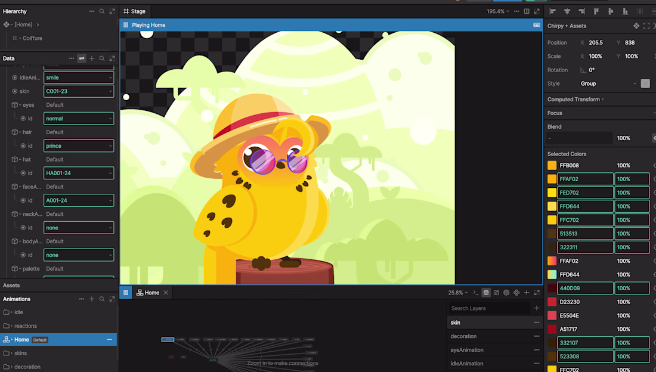Image resolution: width=656 pixels, height=372 pixels.
Task: Open the idle animation dropdown showing smile
Action: 79,77
